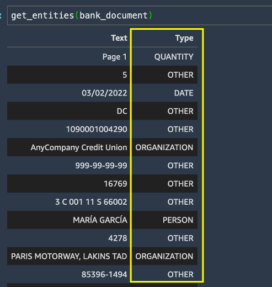Click OTHER in the 4278 row
Image resolution: width=272 pixels, height=287 pixels.
tap(180, 238)
